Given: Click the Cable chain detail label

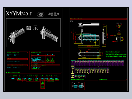Looking at the screenshot, I should click(x=119, y=23).
